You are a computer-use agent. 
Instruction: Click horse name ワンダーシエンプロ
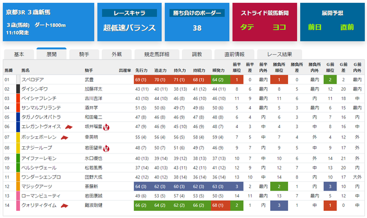click(x=41, y=177)
